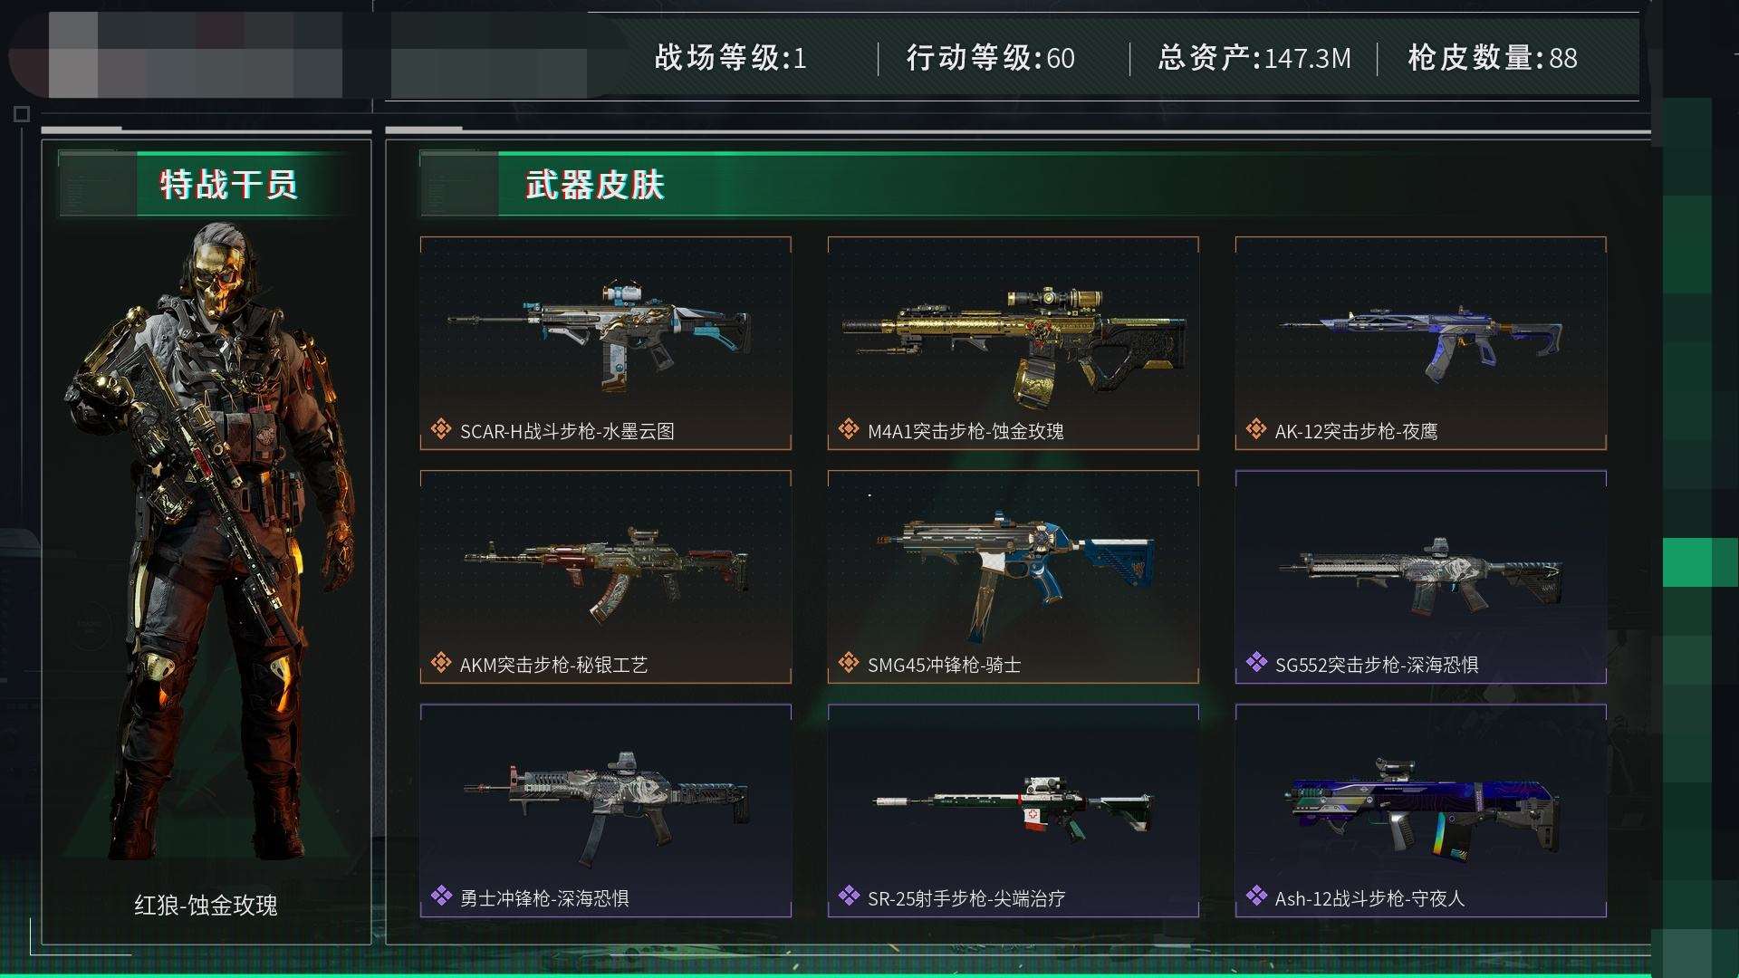Viewport: 1739px width, 978px height.
Task: Click the 枪皮数量:88 stat
Action: pos(1492,58)
